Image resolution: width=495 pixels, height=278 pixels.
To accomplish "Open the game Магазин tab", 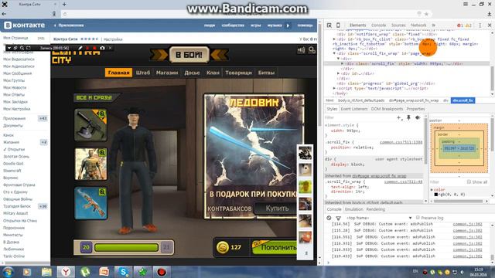I will [167, 73].
